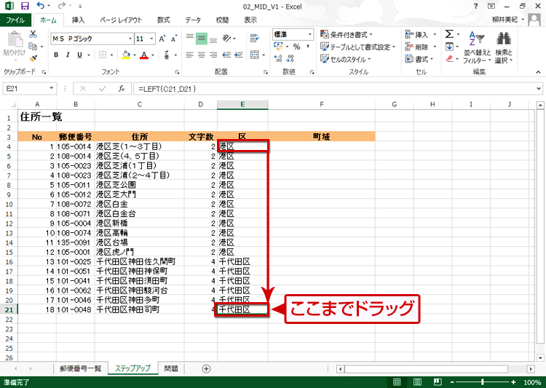The image size is (546, 388).
Task: Switch to the データ ribbon tab
Action: (193, 20)
